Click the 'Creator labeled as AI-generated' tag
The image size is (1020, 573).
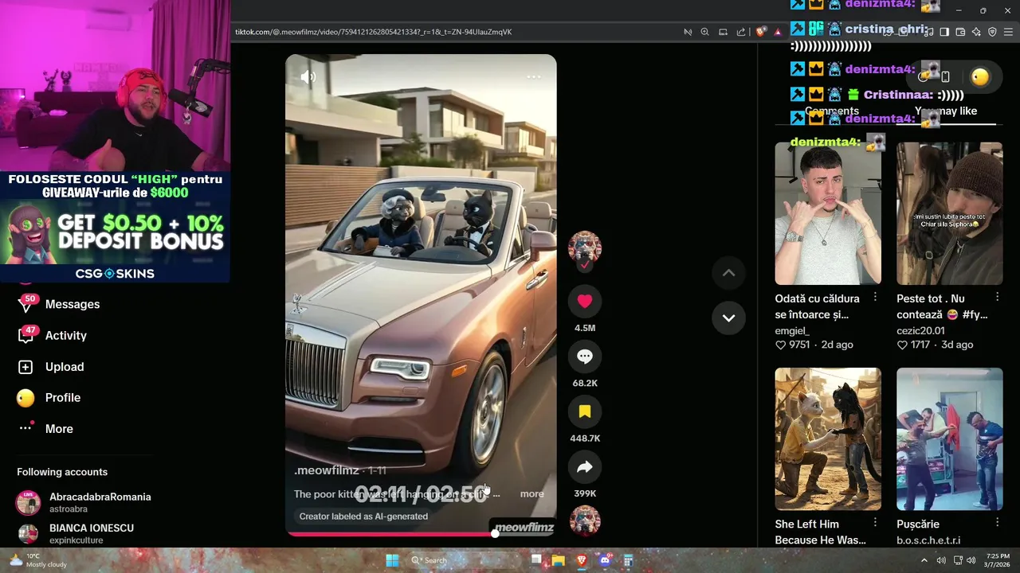[363, 516]
